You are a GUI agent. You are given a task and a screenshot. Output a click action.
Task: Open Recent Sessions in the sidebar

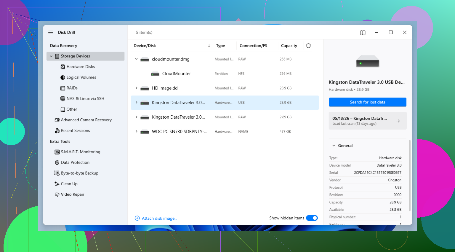pyautogui.click(x=75, y=131)
